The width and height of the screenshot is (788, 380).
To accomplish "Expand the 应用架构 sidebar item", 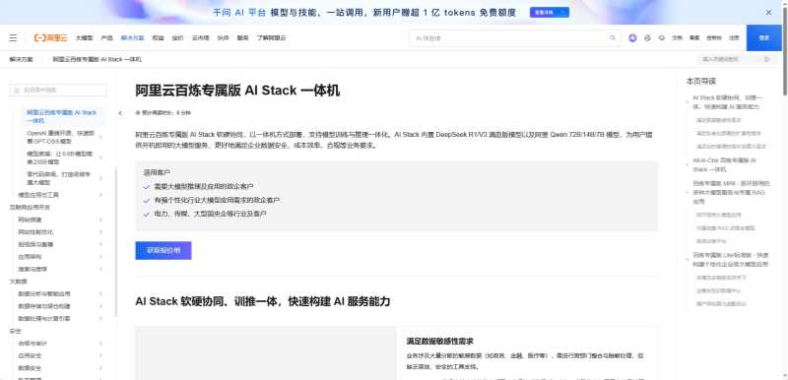I will 101,257.
